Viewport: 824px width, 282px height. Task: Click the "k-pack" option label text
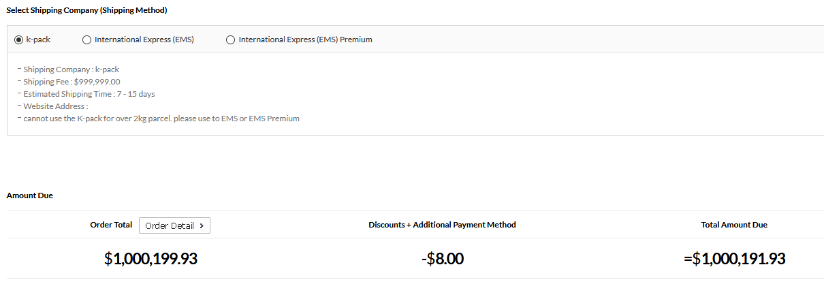pos(38,40)
